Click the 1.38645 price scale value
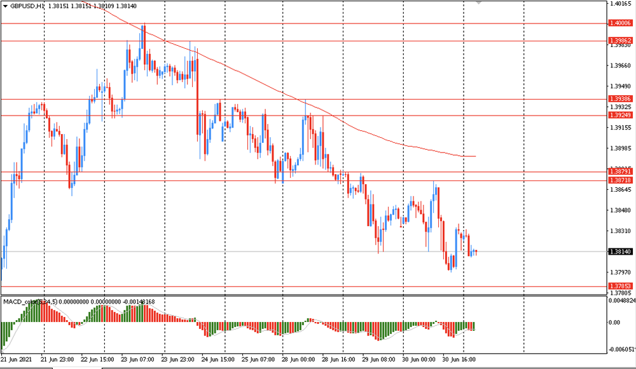 621,189
